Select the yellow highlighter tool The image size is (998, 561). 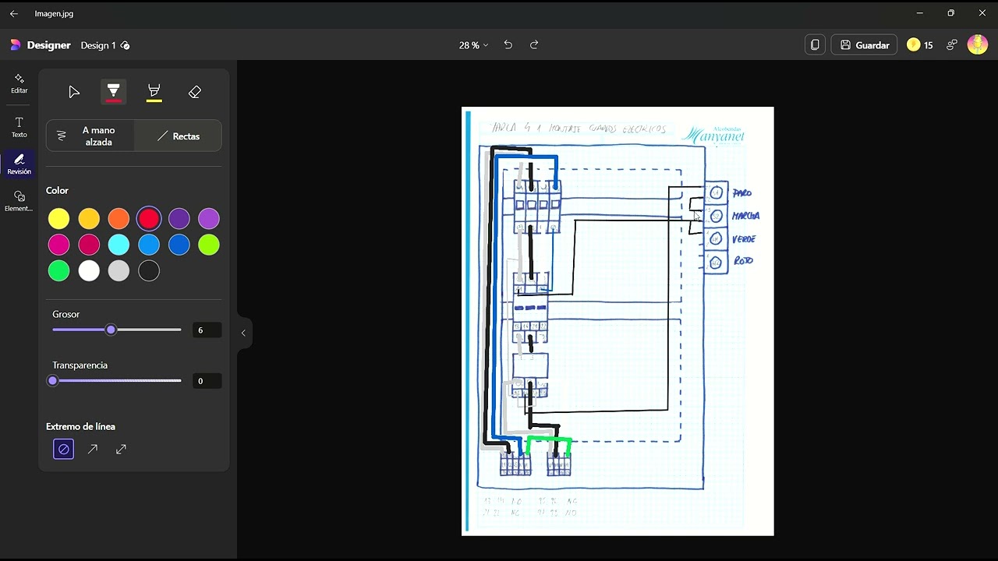coord(154,92)
